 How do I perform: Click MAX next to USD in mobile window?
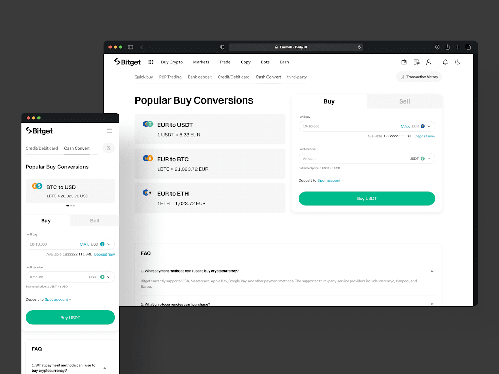[x=84, y=244]
